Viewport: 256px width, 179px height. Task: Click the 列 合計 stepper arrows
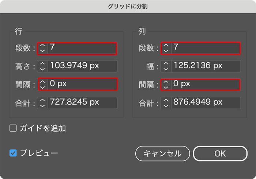tap(166, 102)
